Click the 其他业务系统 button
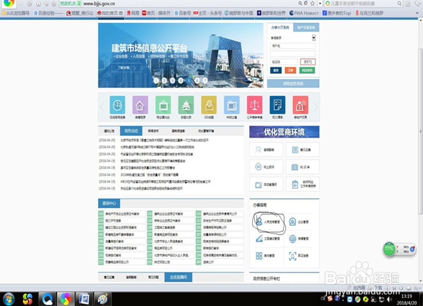 pyautogui.click(x=293, y=84)
